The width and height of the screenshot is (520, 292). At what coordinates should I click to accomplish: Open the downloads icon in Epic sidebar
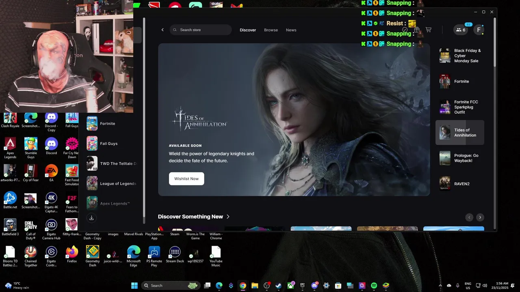click(91, 218)
